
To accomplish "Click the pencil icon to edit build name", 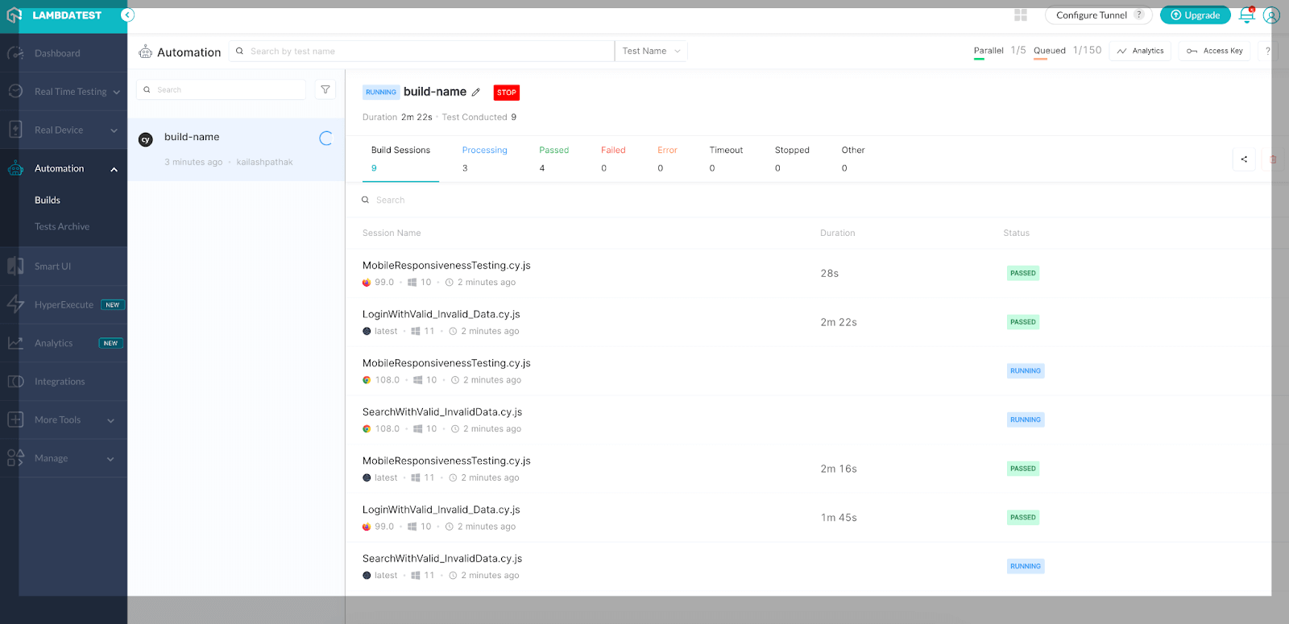I will tap(476, 93).
